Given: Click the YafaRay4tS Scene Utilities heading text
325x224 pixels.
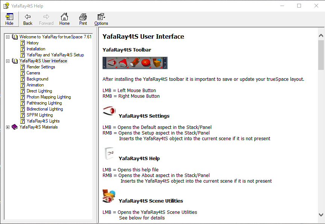Looking at the screenshot, I should point(151,201).
